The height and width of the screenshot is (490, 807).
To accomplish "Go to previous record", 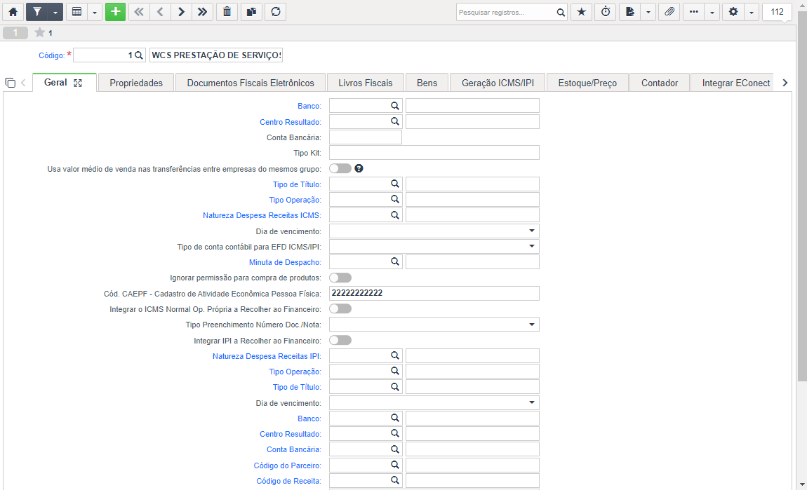I will [x=160, y=12].
